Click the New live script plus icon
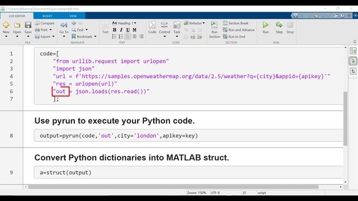The width and height of the screenshot is (358, 201). (x=6, y=25)
